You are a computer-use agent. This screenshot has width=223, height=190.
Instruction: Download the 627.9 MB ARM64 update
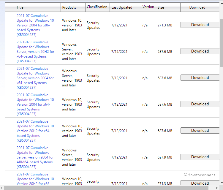click(x=200, y=157)
